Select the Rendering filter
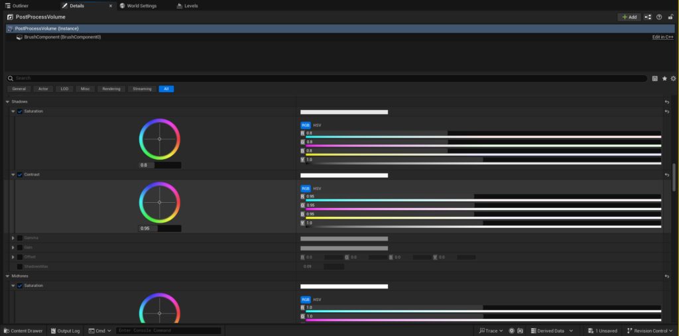The width and height of the screenshot is (679, 336). click(x=111, y=89)
